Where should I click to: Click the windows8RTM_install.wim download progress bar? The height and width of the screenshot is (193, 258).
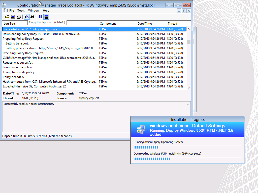[187, 159]
